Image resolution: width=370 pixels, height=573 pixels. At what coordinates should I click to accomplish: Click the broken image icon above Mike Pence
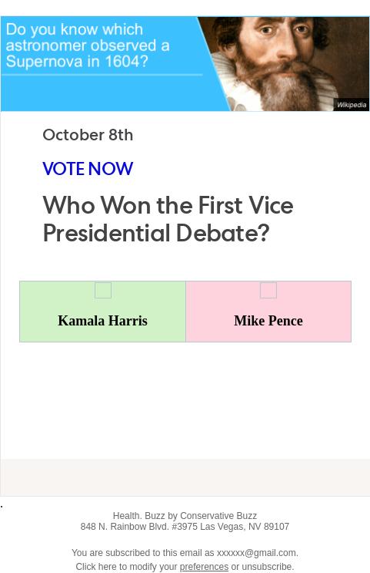pyautogui.click(x=268, y=290)
